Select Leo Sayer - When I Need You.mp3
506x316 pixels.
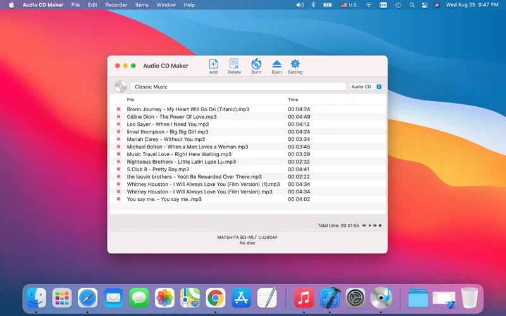pos(247,124)
